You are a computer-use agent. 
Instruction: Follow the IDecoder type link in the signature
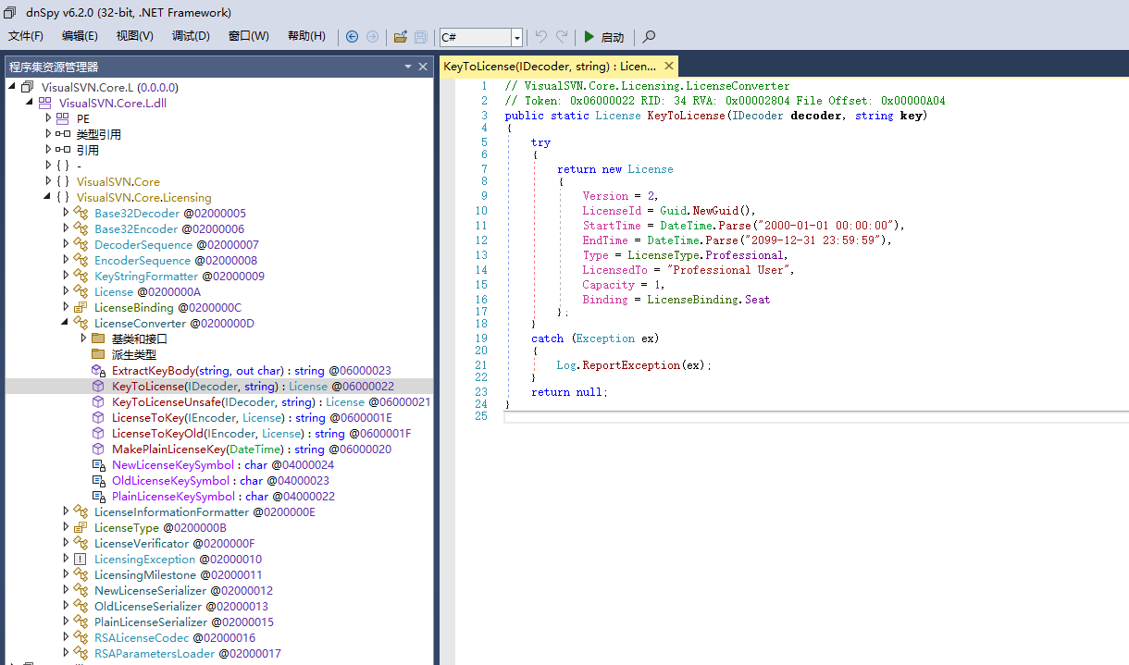[758, 116]
